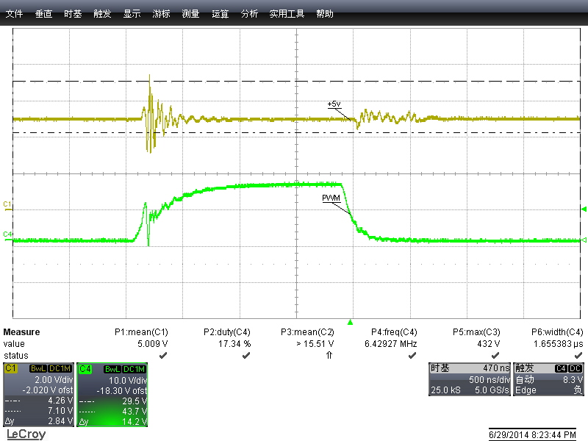Open the 测量 menu

[190, 14]
